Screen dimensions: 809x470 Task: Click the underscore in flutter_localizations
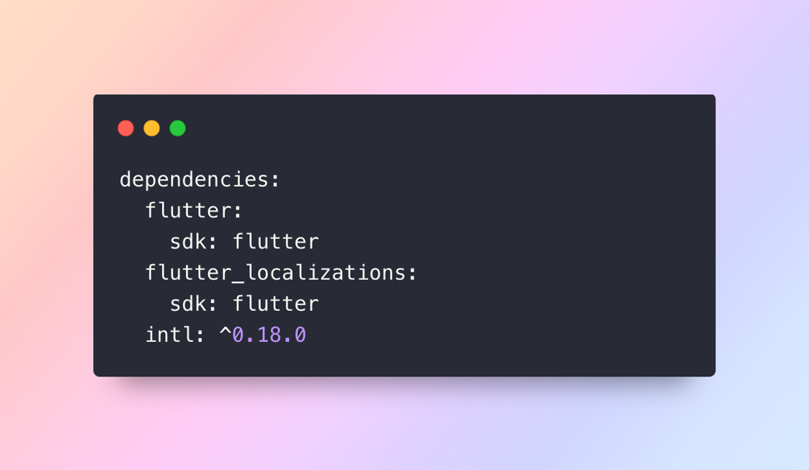238,281
